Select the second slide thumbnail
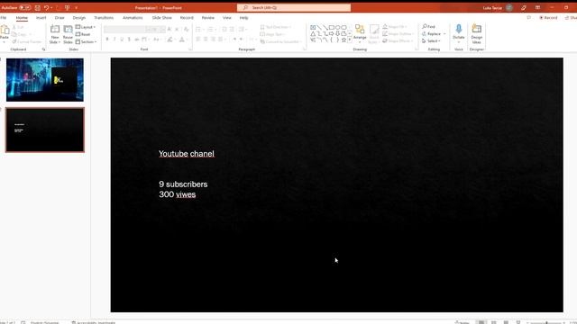577x324 pixels. click(x=45, y=130)
